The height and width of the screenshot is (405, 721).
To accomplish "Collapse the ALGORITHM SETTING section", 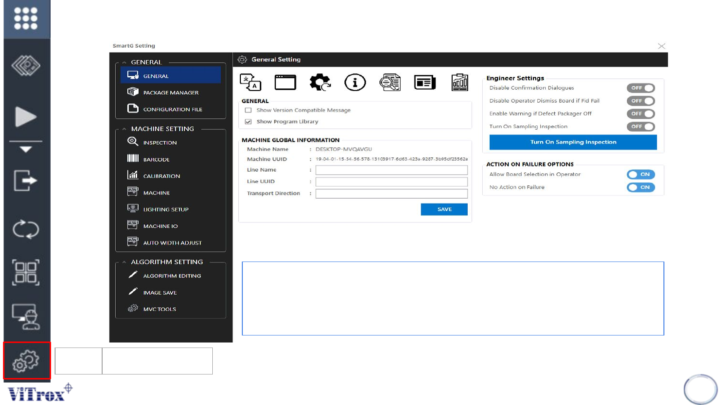I will pos(124,262).
